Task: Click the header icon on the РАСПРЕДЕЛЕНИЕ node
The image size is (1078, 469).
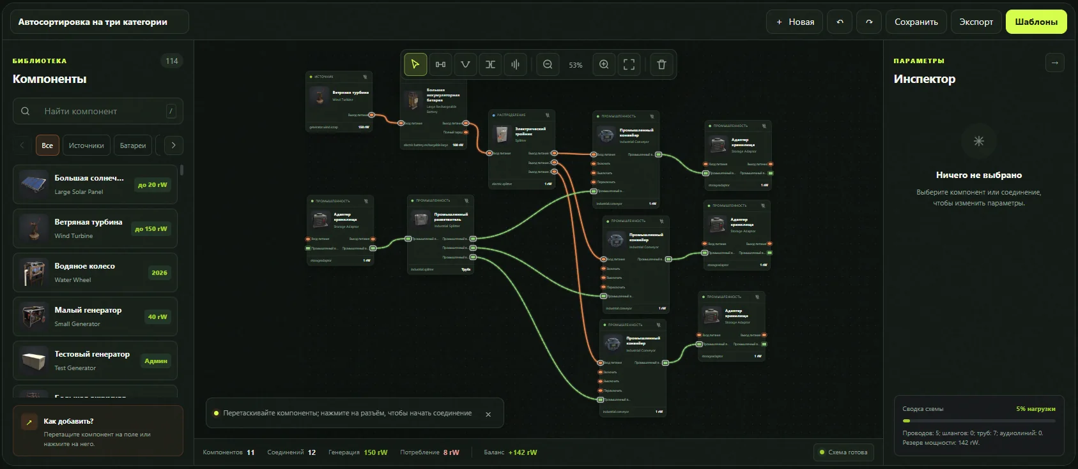Action: [x=548, y=115]
